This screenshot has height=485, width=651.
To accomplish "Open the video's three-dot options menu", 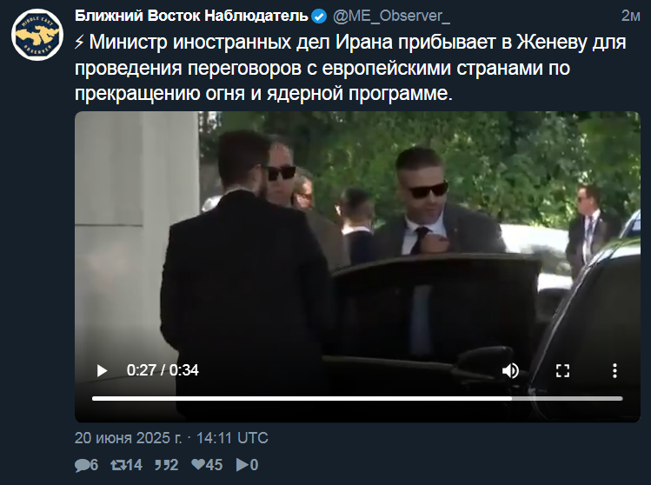I will point(614,370).
